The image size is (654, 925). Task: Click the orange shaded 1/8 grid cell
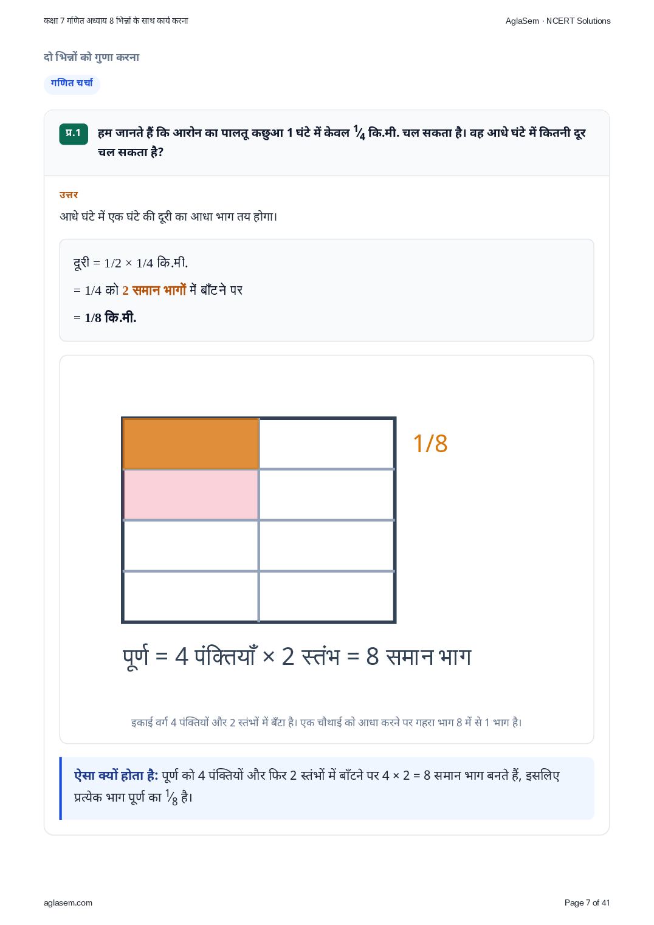[191, 444]
